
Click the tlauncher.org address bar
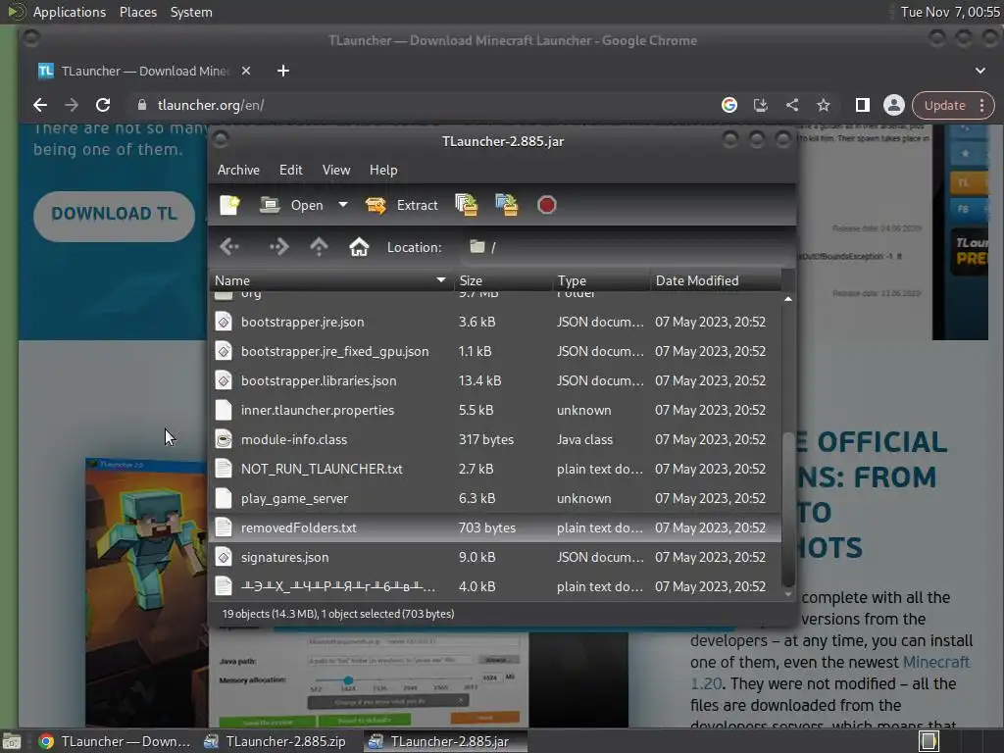click(423, 105)
